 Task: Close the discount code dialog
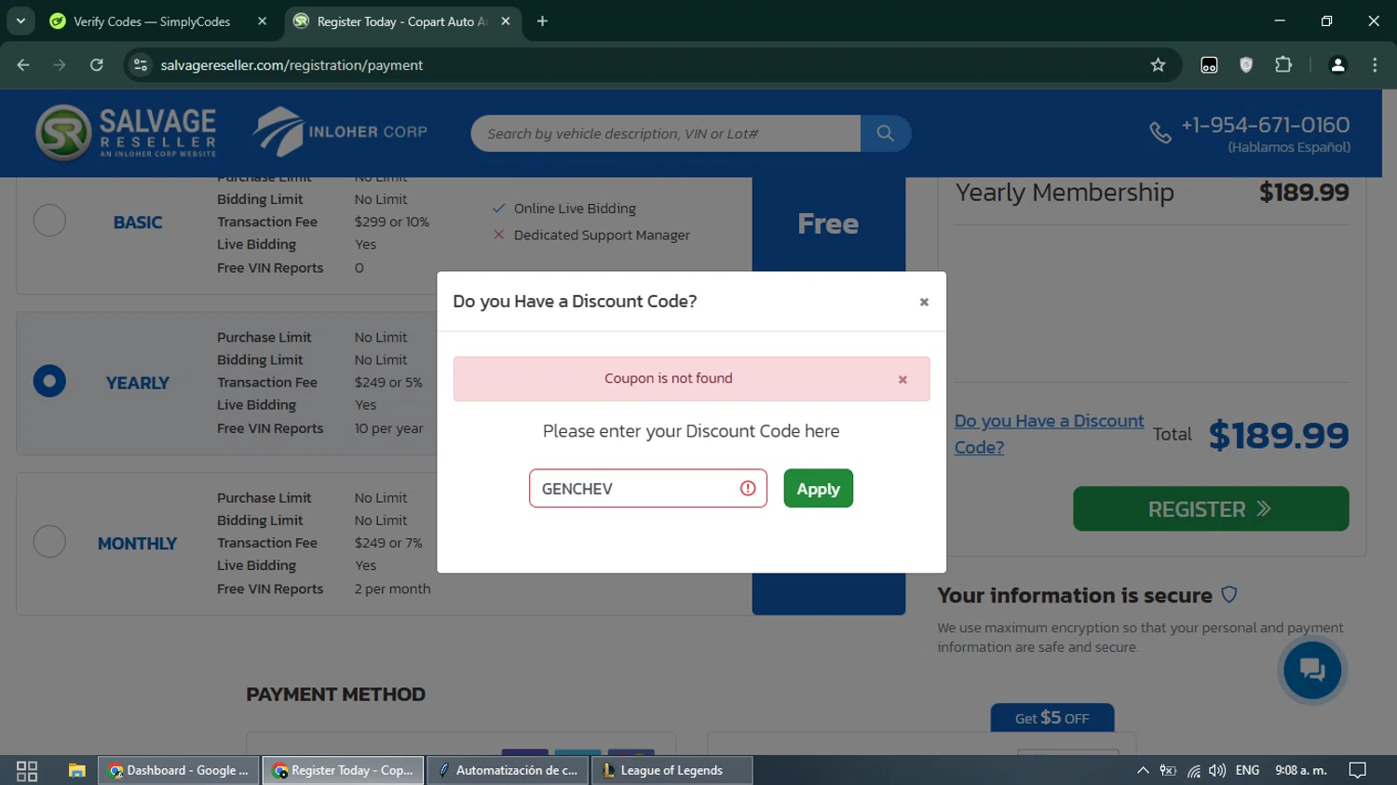pyautogui.click(x=924, y=302)
